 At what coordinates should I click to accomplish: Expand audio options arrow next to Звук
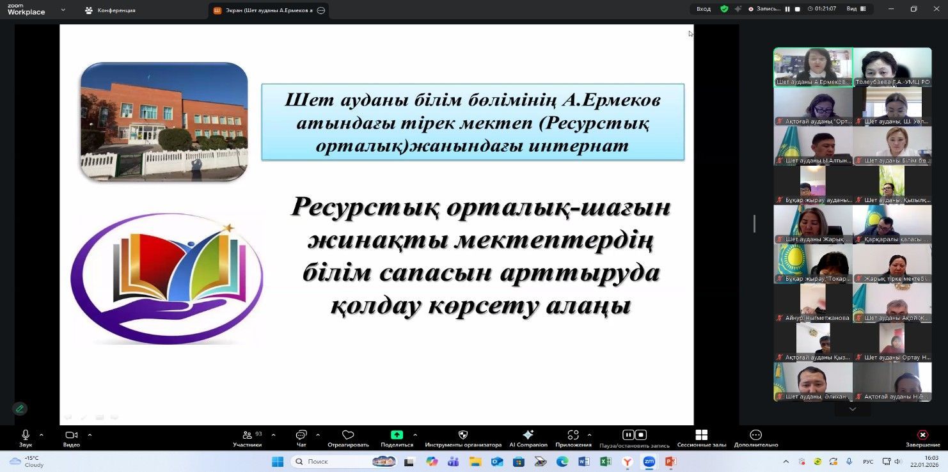click(x=42, y=435)
